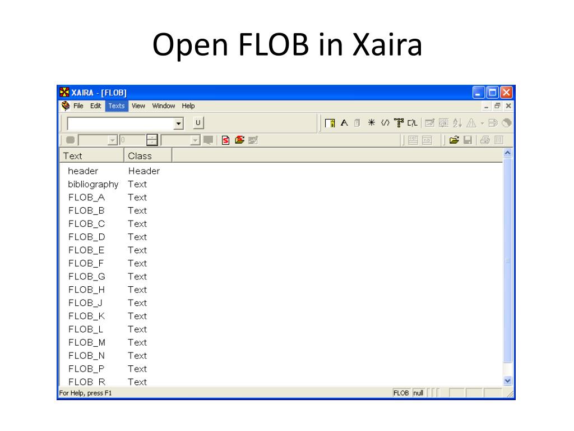The height and width of the screenshot is (431, 574).
Task: Click the greyed A-Z sort icon
Action: click(x=457, y=123)
